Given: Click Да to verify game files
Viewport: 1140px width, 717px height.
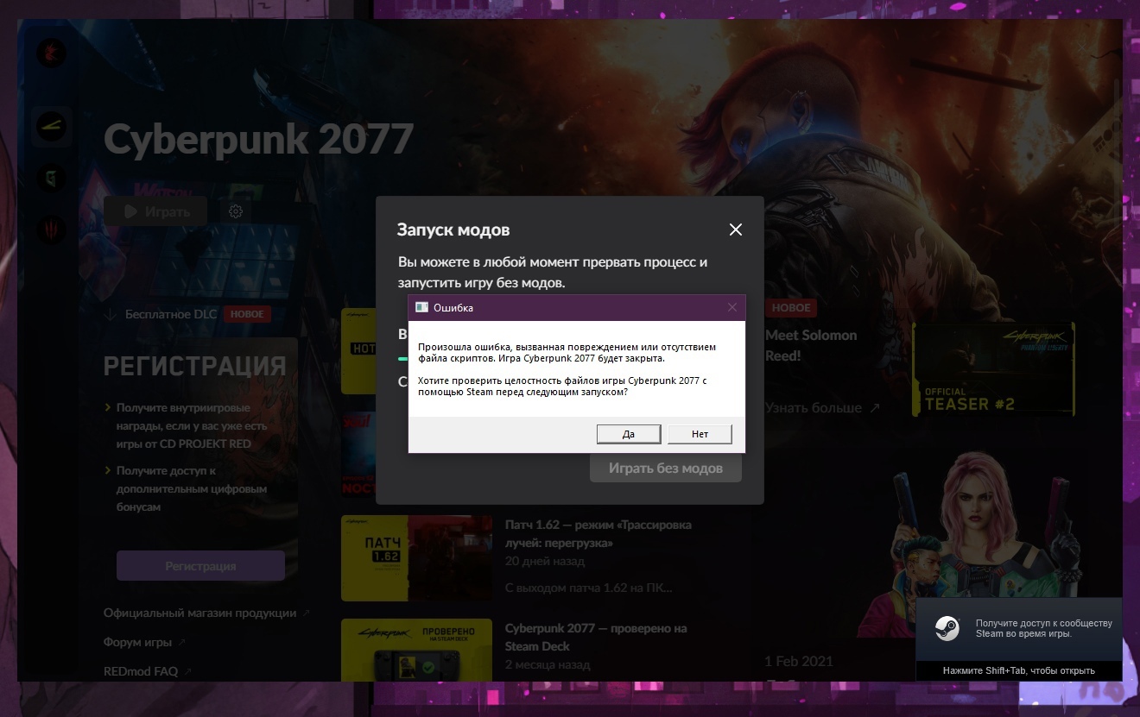Looking at the screenshot, I should (x=629, y=434).
